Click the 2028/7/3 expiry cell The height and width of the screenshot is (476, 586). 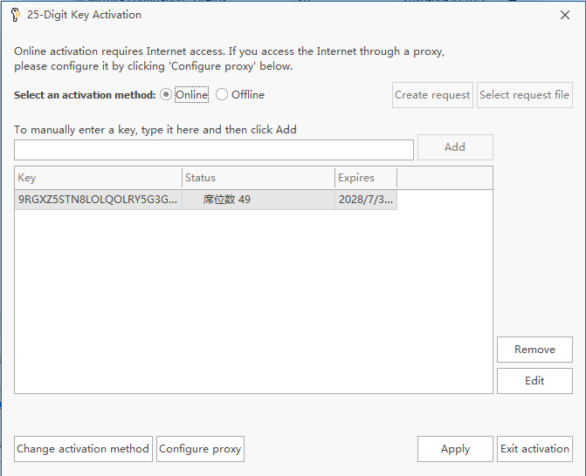[366, 200]
